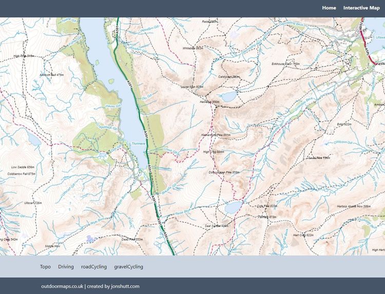Click the Hart Crag 822m label
This screenshot has height=294, width=385.
(x=303, y=235)
